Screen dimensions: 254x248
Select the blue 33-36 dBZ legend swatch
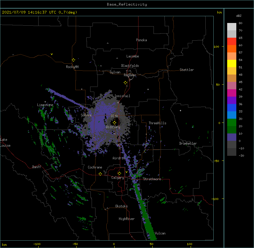point(232,108)
